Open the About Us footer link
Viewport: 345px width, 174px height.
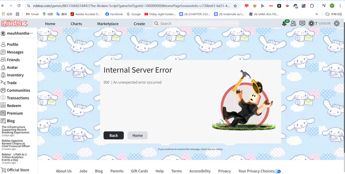[64, 171]
